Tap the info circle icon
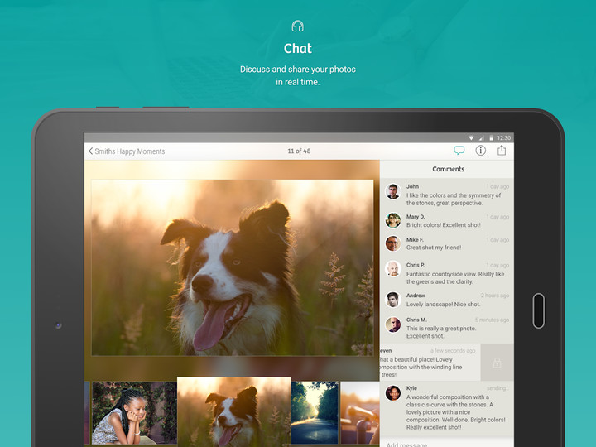This screenshot has width=596, height=447. point(480,151)
